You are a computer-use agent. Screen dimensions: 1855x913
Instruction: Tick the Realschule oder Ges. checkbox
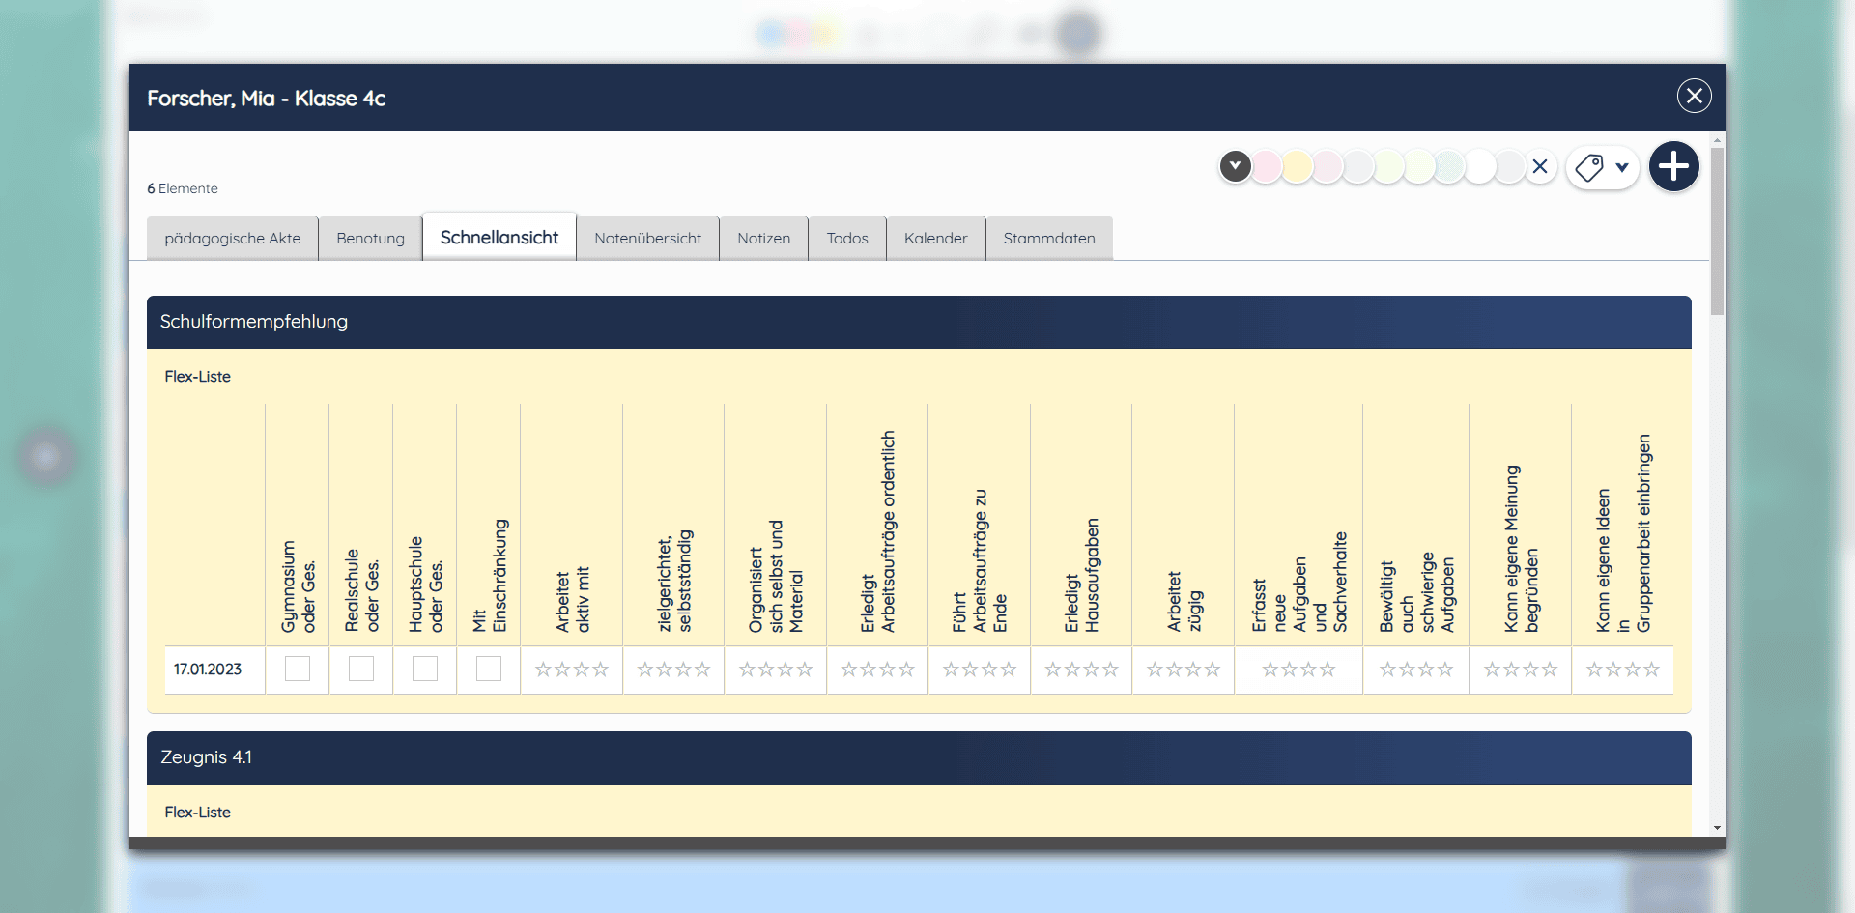(361, 669)
